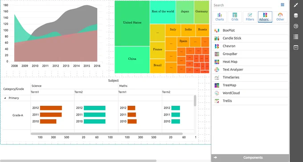The height and width of the screenshot is (162, 303).
Task: Click the Spain treemap tile
Action: 183,42
